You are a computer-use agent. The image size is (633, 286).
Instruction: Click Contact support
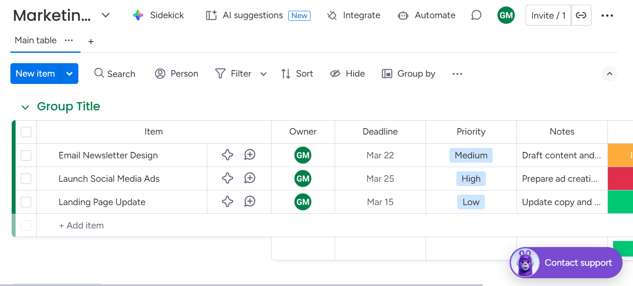(x=578, y=263)
